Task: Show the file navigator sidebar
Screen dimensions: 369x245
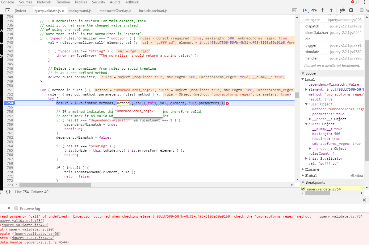Action: pos(8,10)
